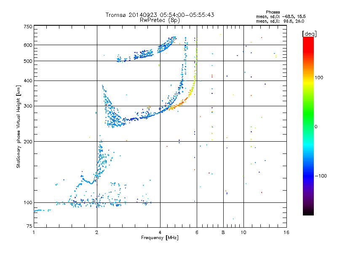Click the x-axis tick label '6'
The width and height of the screenshot is (337, 253).
[197, 232]
